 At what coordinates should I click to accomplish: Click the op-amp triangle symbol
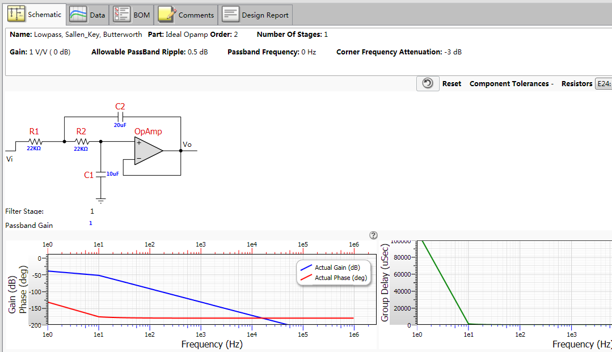(x=148, y=151)
